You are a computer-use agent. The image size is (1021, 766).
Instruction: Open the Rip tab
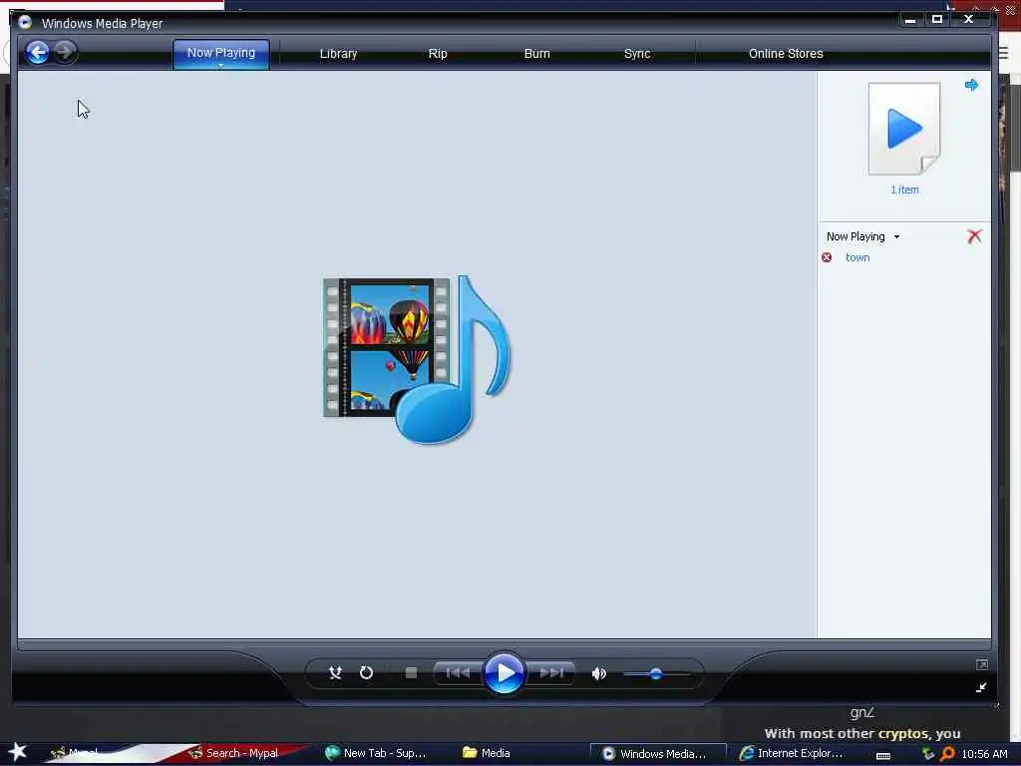(438, 54)
